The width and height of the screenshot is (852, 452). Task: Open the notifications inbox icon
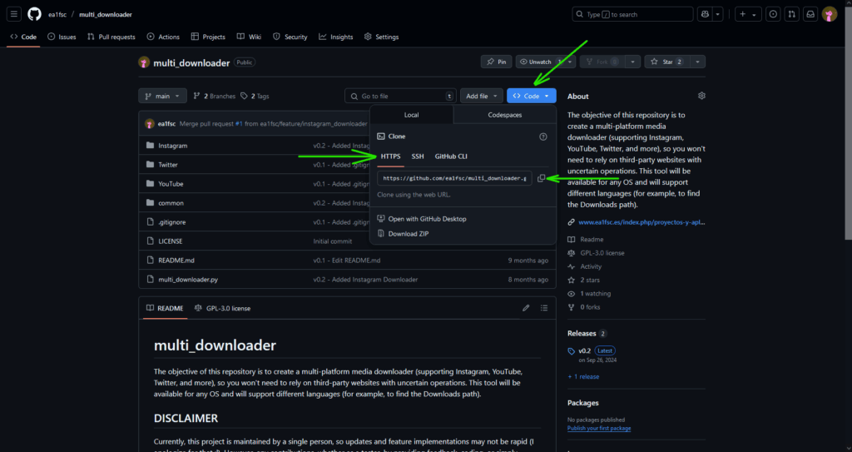pyautogui.click(x=810, y=14)
